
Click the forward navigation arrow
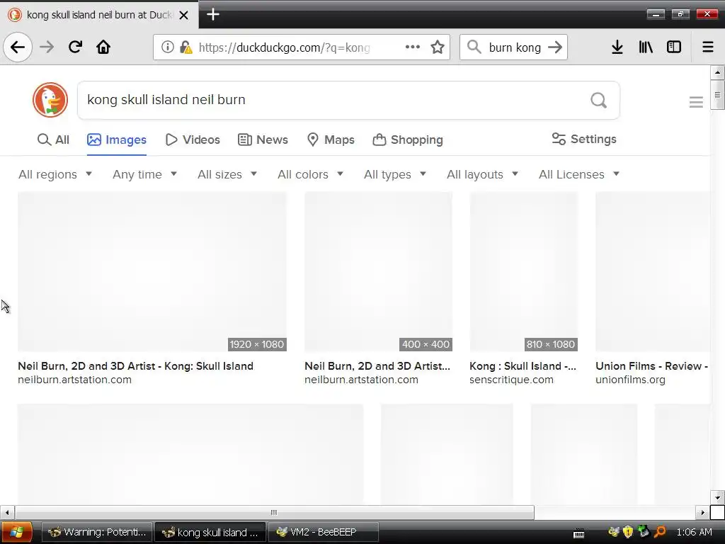pyautogui.click(x=47, y=47)
